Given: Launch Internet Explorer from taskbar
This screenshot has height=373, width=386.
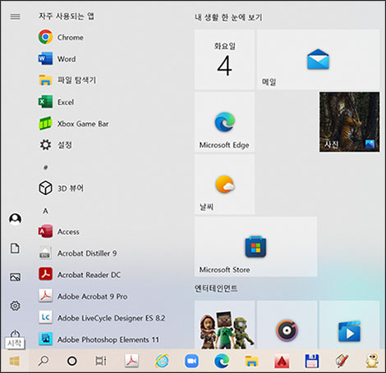Looking at the screenshot, I should [162, 361].
